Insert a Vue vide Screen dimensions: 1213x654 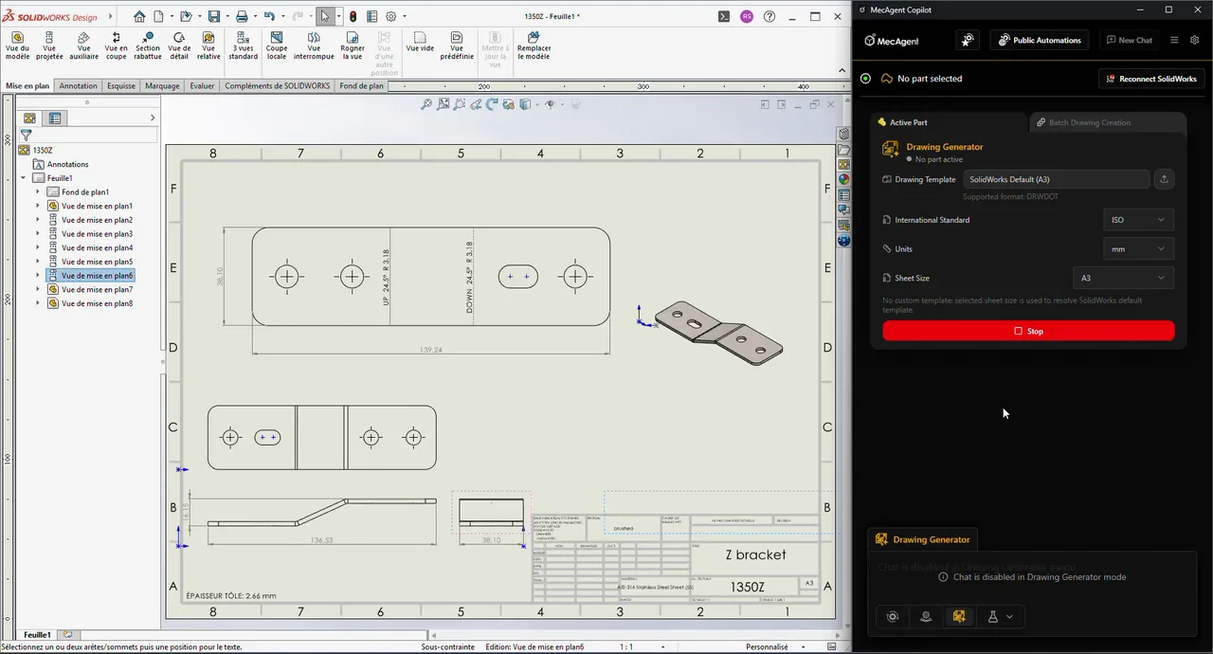click(420, 42)
